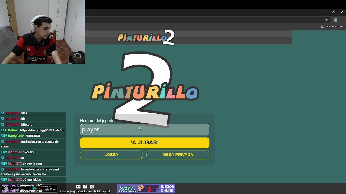This screenshot has width=346, height=194.
Task: Bookmark this page with the star icon
Action: tap(327, 20)
